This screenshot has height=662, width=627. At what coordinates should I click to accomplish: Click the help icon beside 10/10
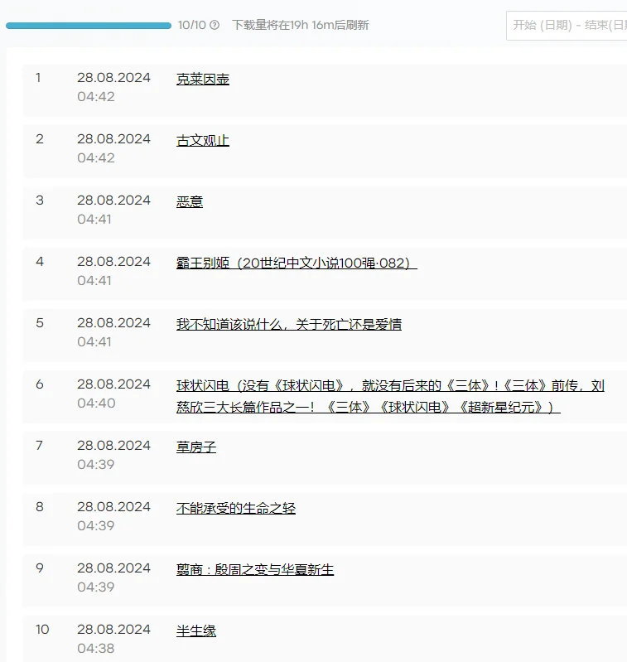tap(215, 26)
